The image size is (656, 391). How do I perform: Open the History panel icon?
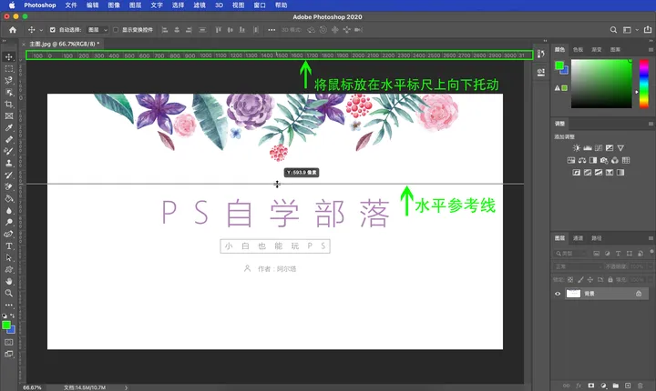tap(541, 54)
